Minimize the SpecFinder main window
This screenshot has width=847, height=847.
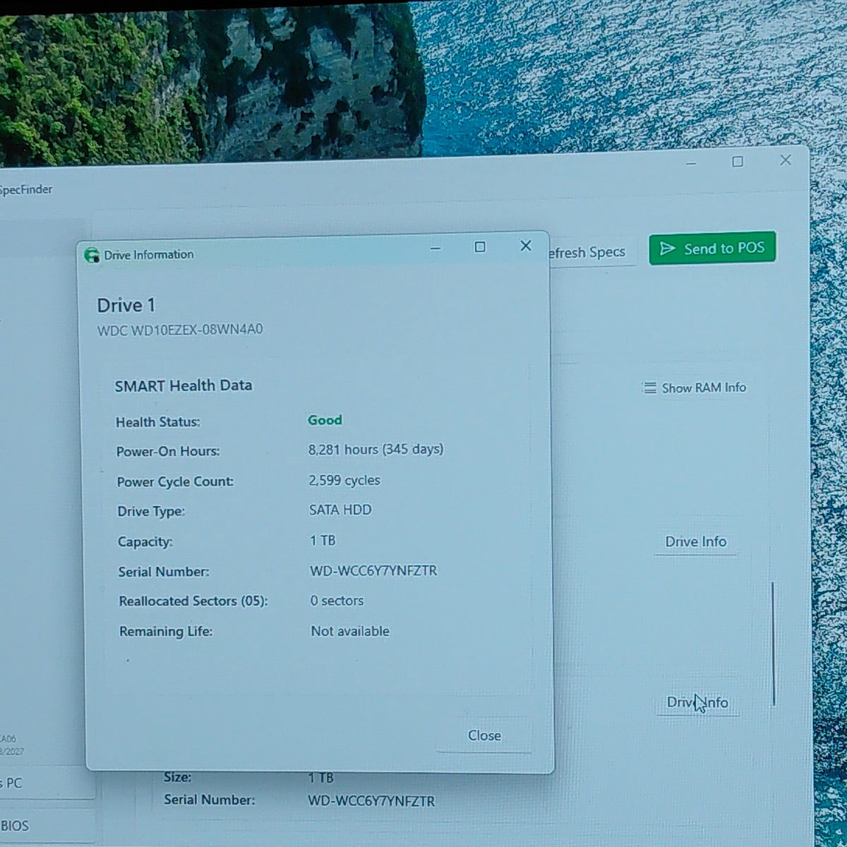[x=691, y=163]
